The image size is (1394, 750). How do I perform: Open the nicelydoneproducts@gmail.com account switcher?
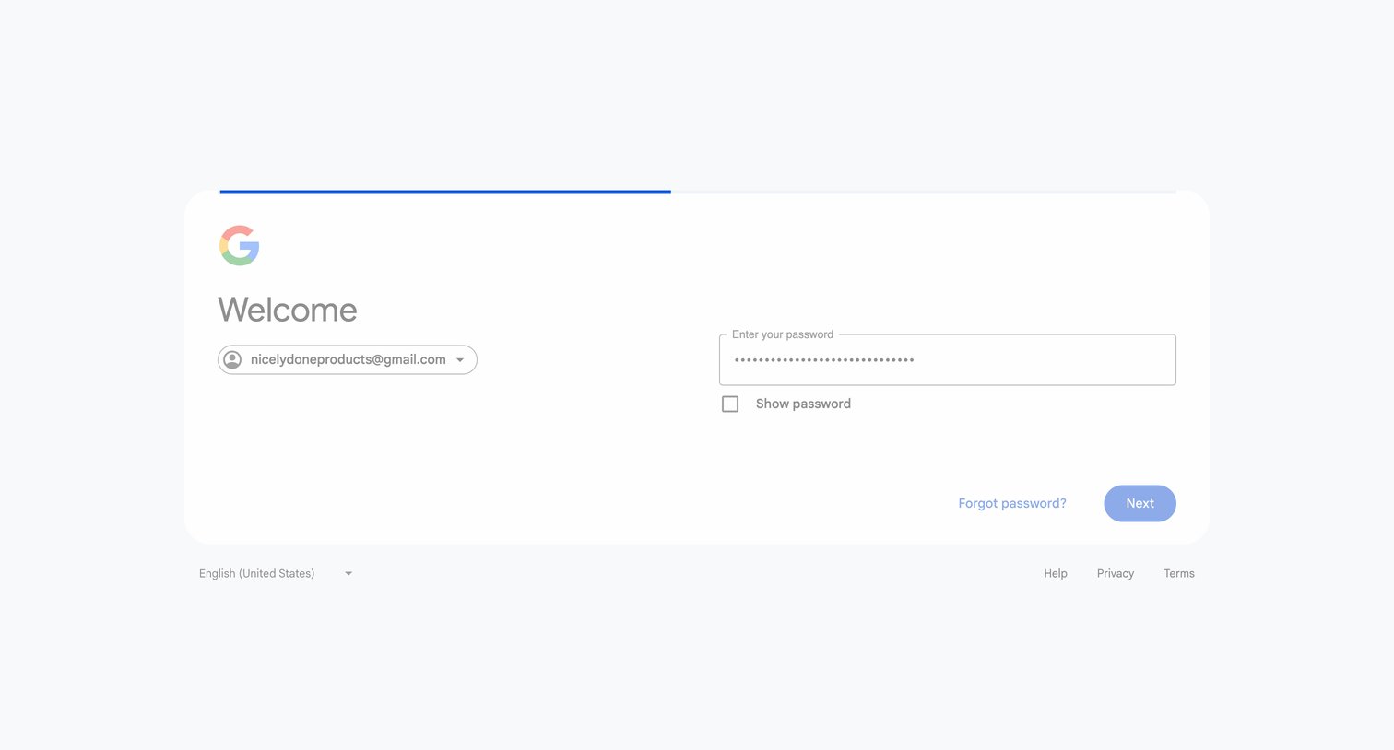click(x=348, y=359)
